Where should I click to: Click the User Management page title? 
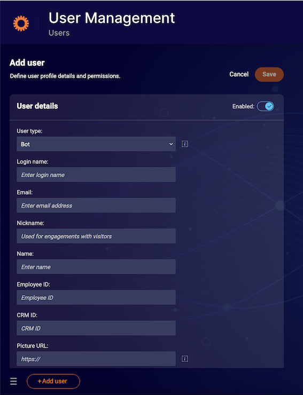pyautogui.click(x=112, y=18)
